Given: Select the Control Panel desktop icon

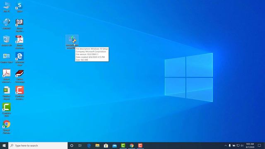Looking at the screenshot, I should [x=7, y=58].
